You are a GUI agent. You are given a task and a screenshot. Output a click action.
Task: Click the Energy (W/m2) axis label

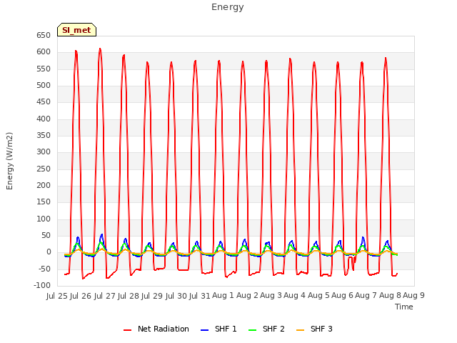(x=9, y=161)
